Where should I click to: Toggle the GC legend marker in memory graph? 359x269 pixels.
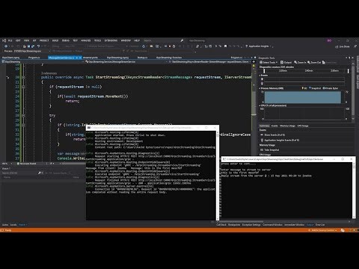(x=304, y=88)
